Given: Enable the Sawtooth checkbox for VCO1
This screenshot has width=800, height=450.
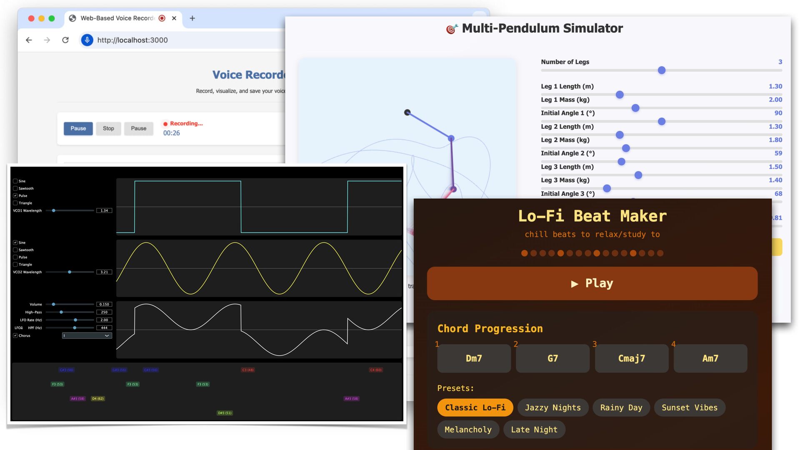Looking at the screenshot, I should [15, 188].
